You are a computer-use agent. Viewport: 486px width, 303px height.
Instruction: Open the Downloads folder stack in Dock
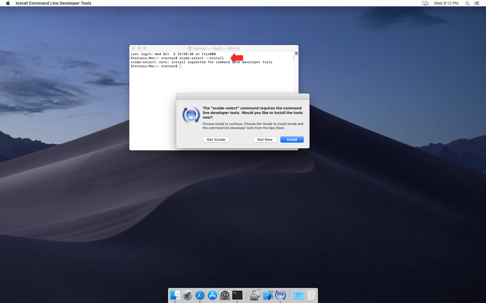click(x=298, y=295)
